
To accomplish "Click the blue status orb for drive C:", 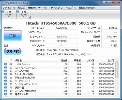I will 3,12.
